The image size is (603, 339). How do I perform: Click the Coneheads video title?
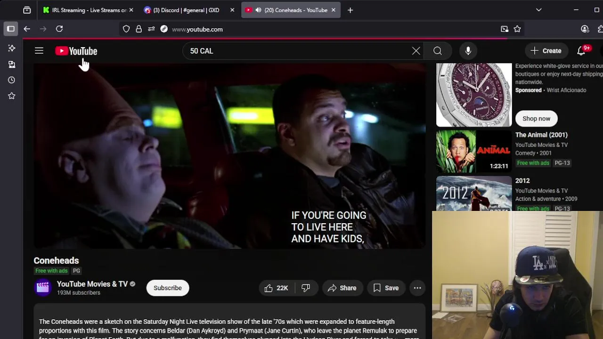[x=56, y=260]
